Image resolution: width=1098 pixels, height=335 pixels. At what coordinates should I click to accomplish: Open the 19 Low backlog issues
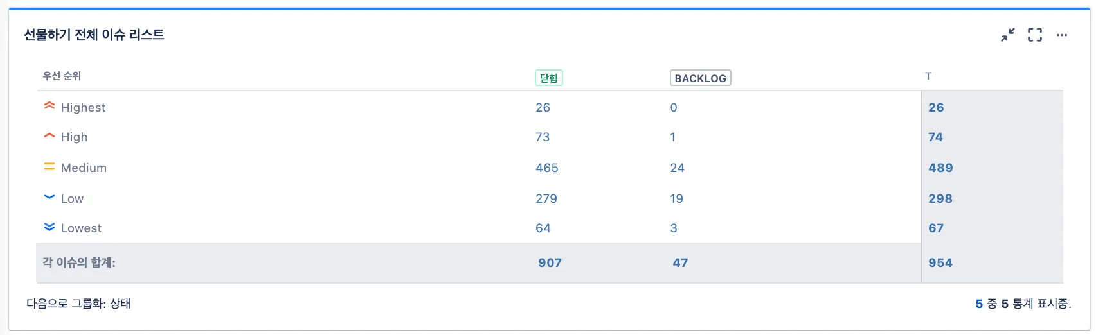[x=677, y=198]
